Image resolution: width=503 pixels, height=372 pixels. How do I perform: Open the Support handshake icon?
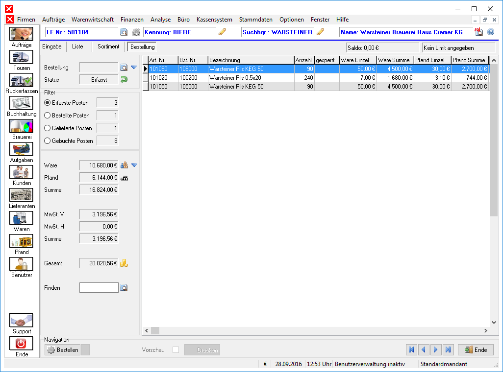(21, 321)
